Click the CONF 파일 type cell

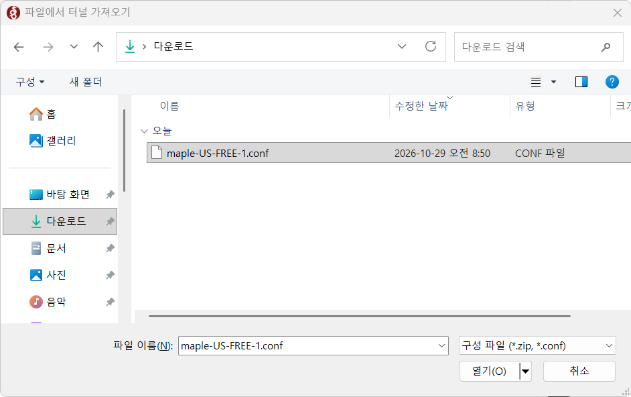point(540,153)
